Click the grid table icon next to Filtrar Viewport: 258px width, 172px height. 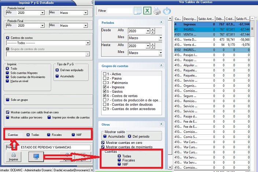[137, 11]
